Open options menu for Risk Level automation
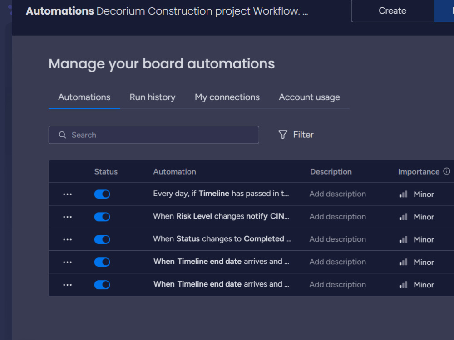Image resolution: width=454 pixels, height=340 pixels. tap(68, 217)
